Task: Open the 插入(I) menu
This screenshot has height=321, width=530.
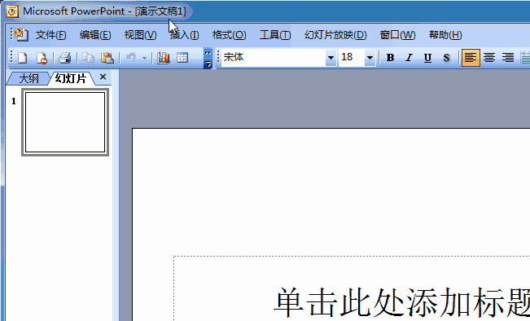Action: click(185, 35)
